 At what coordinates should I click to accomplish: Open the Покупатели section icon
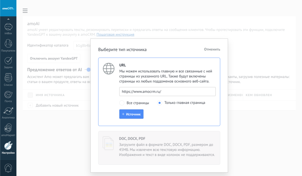[8, 44]
